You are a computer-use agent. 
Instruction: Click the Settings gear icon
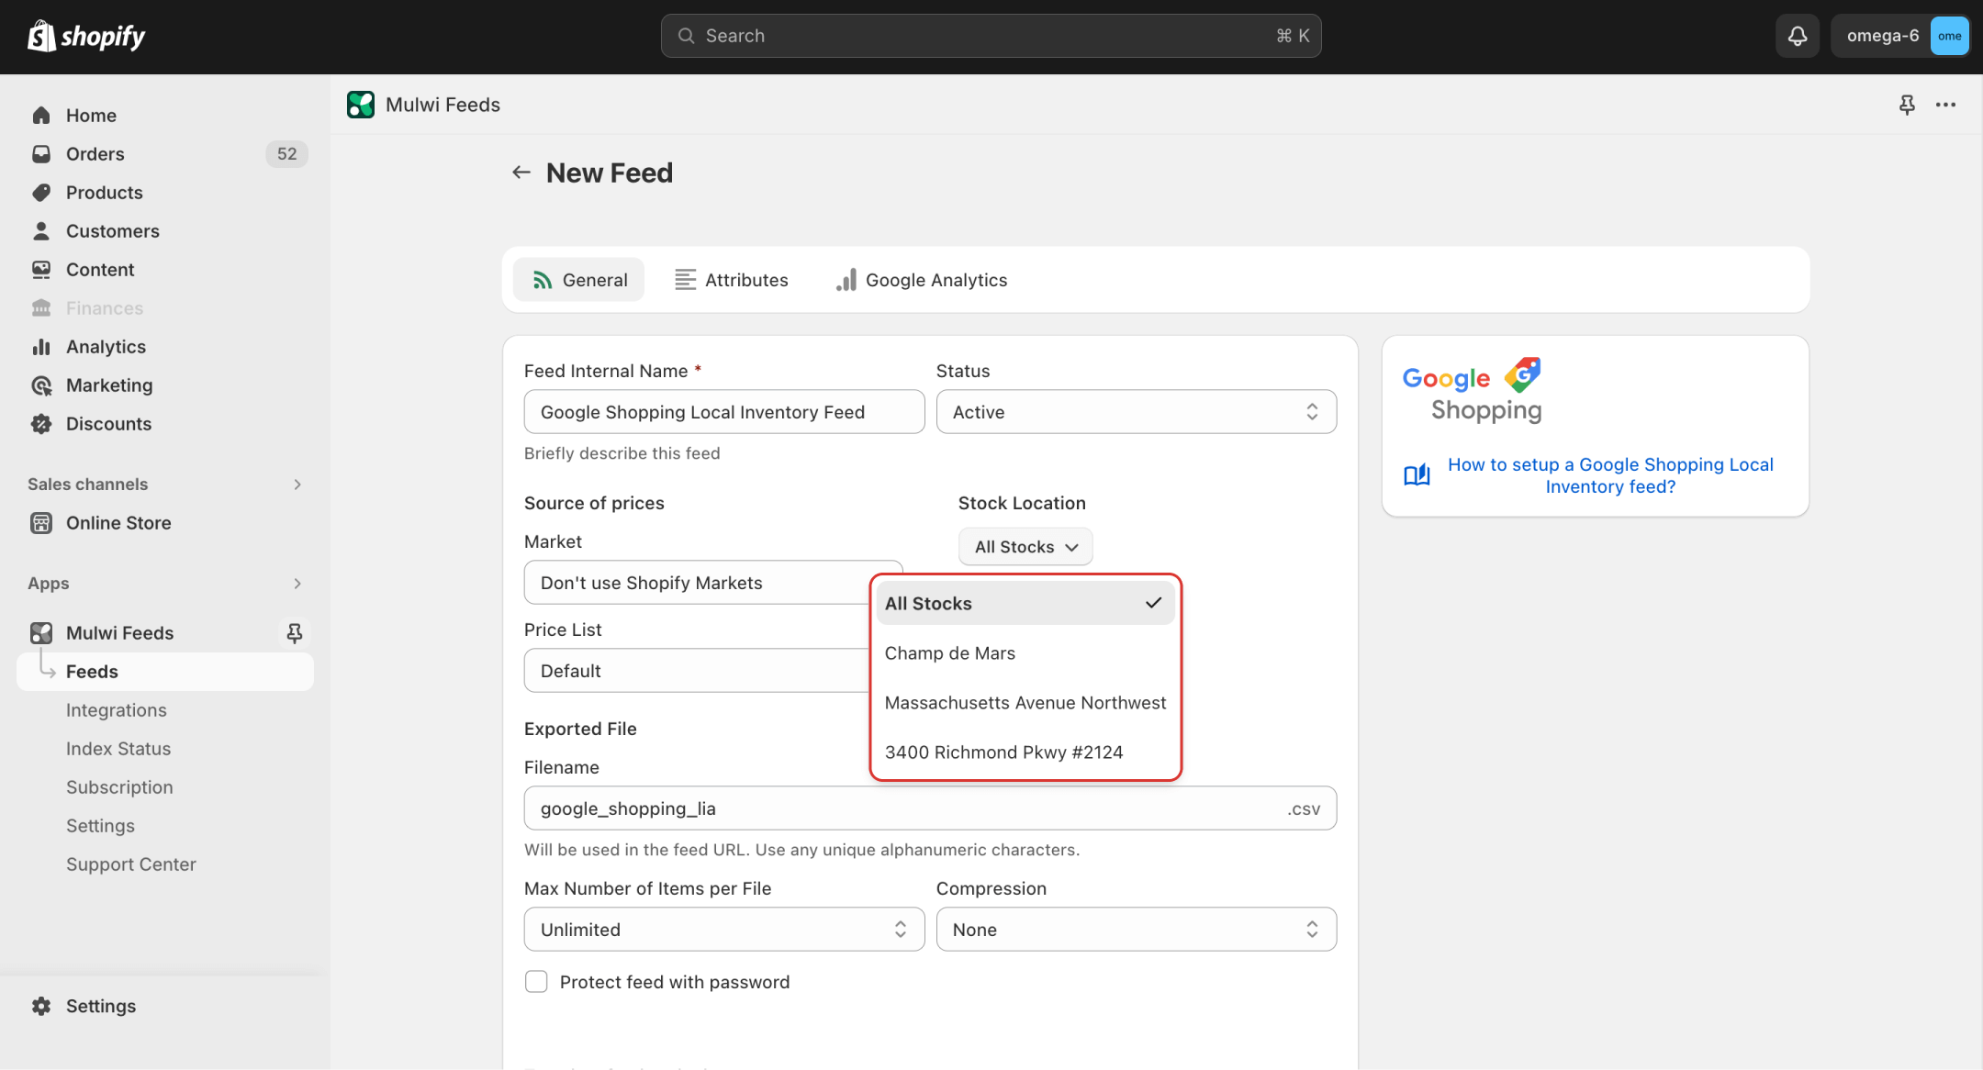41,1006
